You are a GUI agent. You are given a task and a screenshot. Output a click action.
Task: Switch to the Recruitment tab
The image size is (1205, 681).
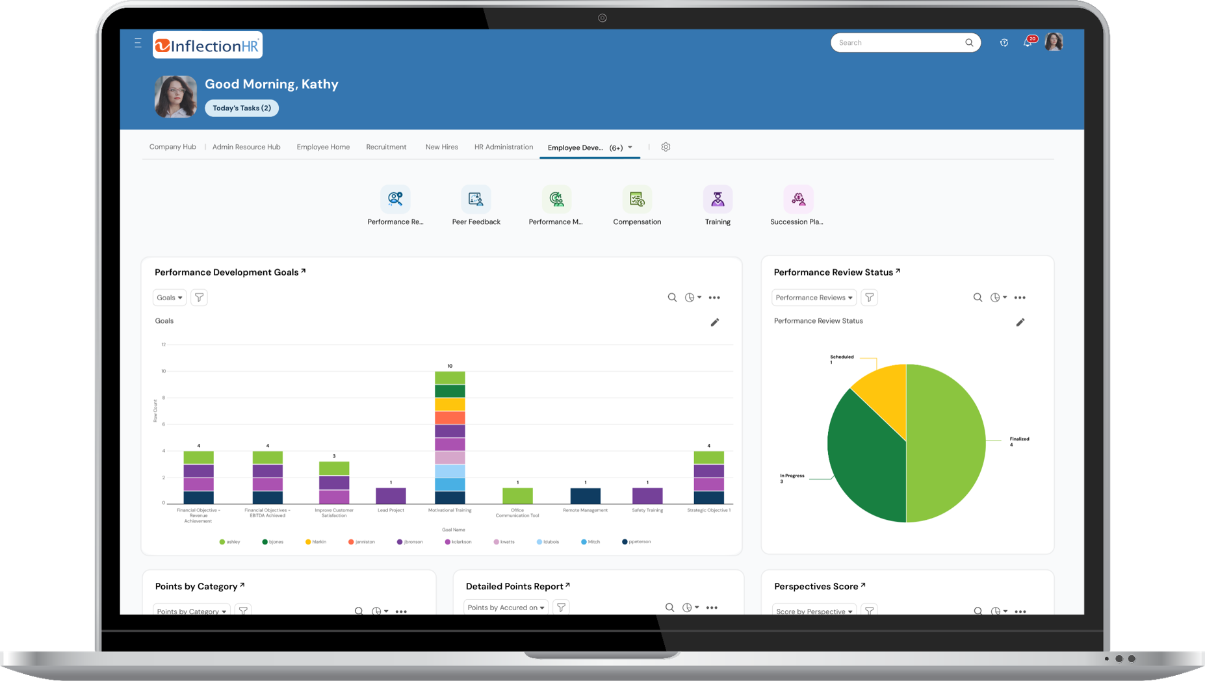[386, 147]
